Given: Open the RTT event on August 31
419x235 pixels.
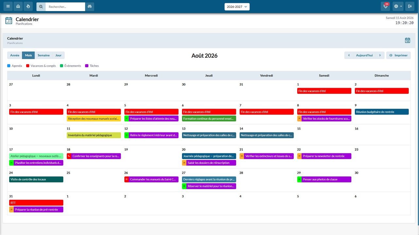Looking at the screenshot, I should point(36,203).
